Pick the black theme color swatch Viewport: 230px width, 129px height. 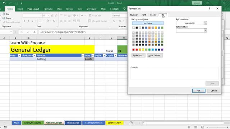coord(137,28)
